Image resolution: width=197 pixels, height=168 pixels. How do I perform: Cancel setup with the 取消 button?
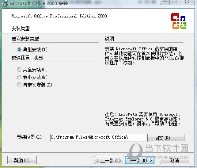tap(175, 160)
